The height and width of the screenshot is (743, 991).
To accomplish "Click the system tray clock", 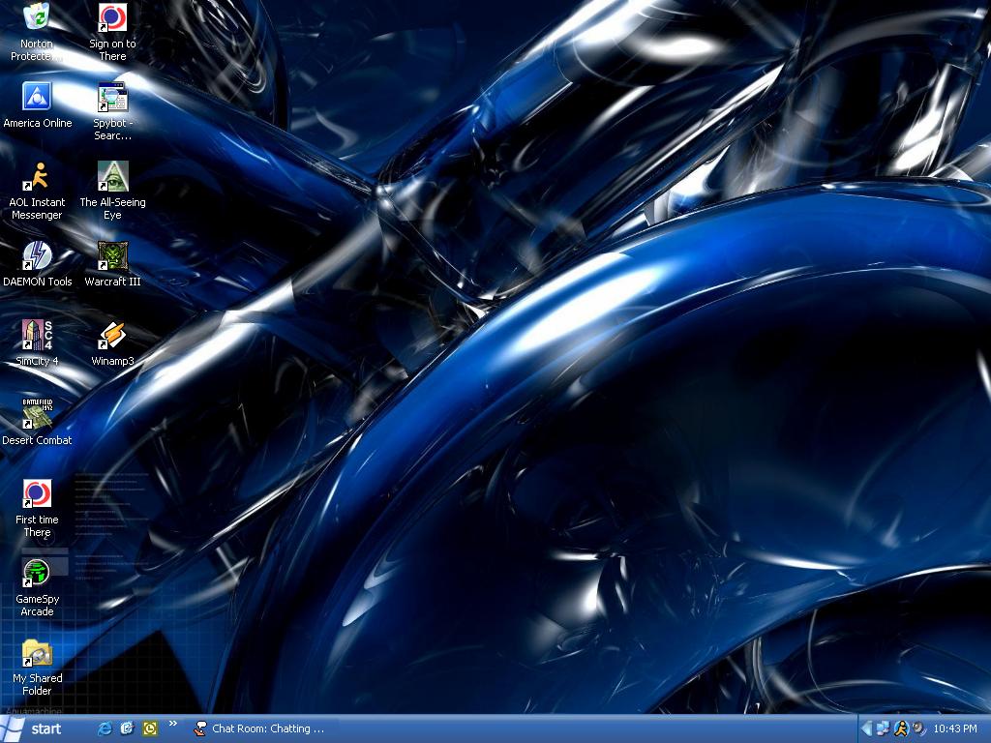I will pyautogui.click(x=954, y=728).
